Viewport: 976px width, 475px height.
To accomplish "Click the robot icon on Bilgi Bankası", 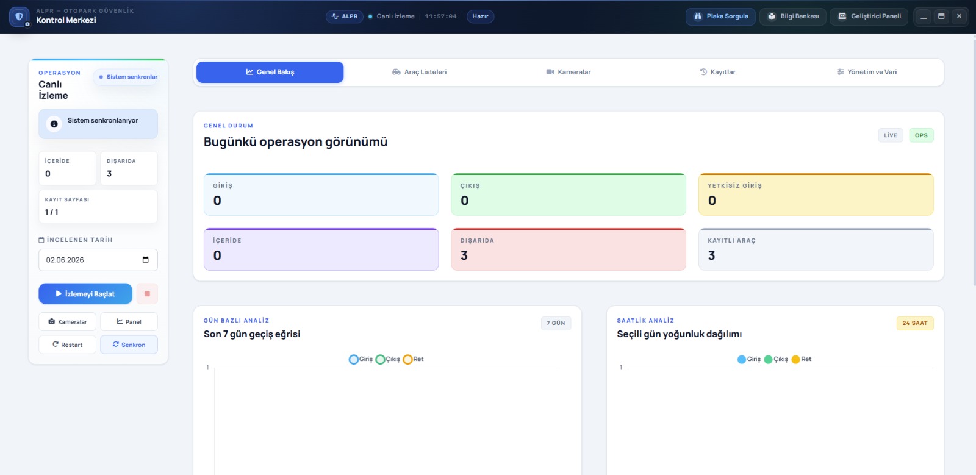I will [772, 16].
